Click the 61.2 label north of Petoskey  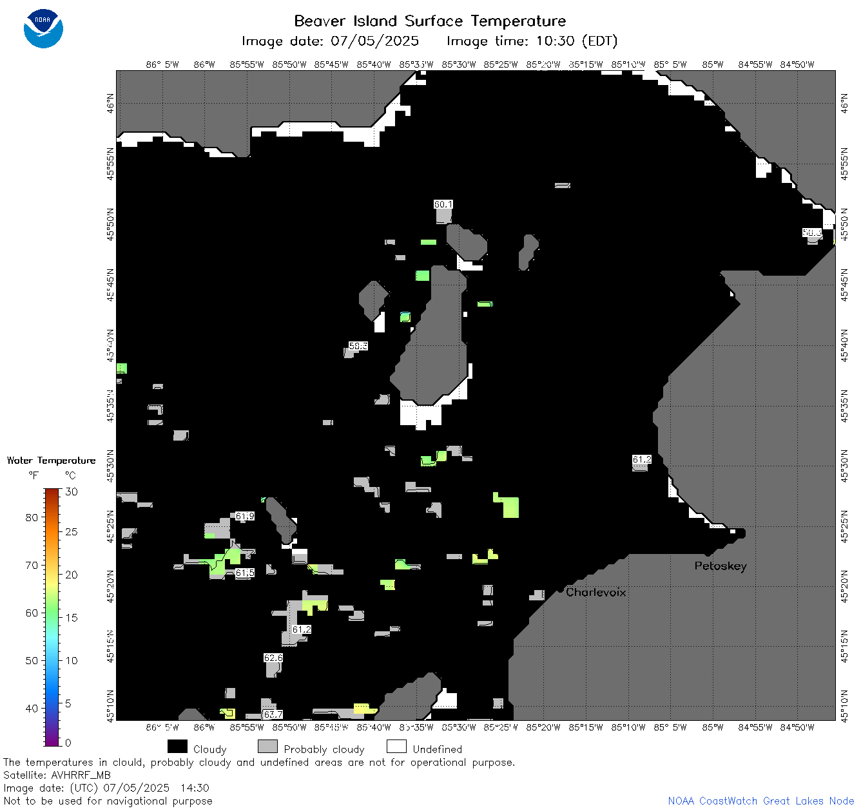[642, 459]
